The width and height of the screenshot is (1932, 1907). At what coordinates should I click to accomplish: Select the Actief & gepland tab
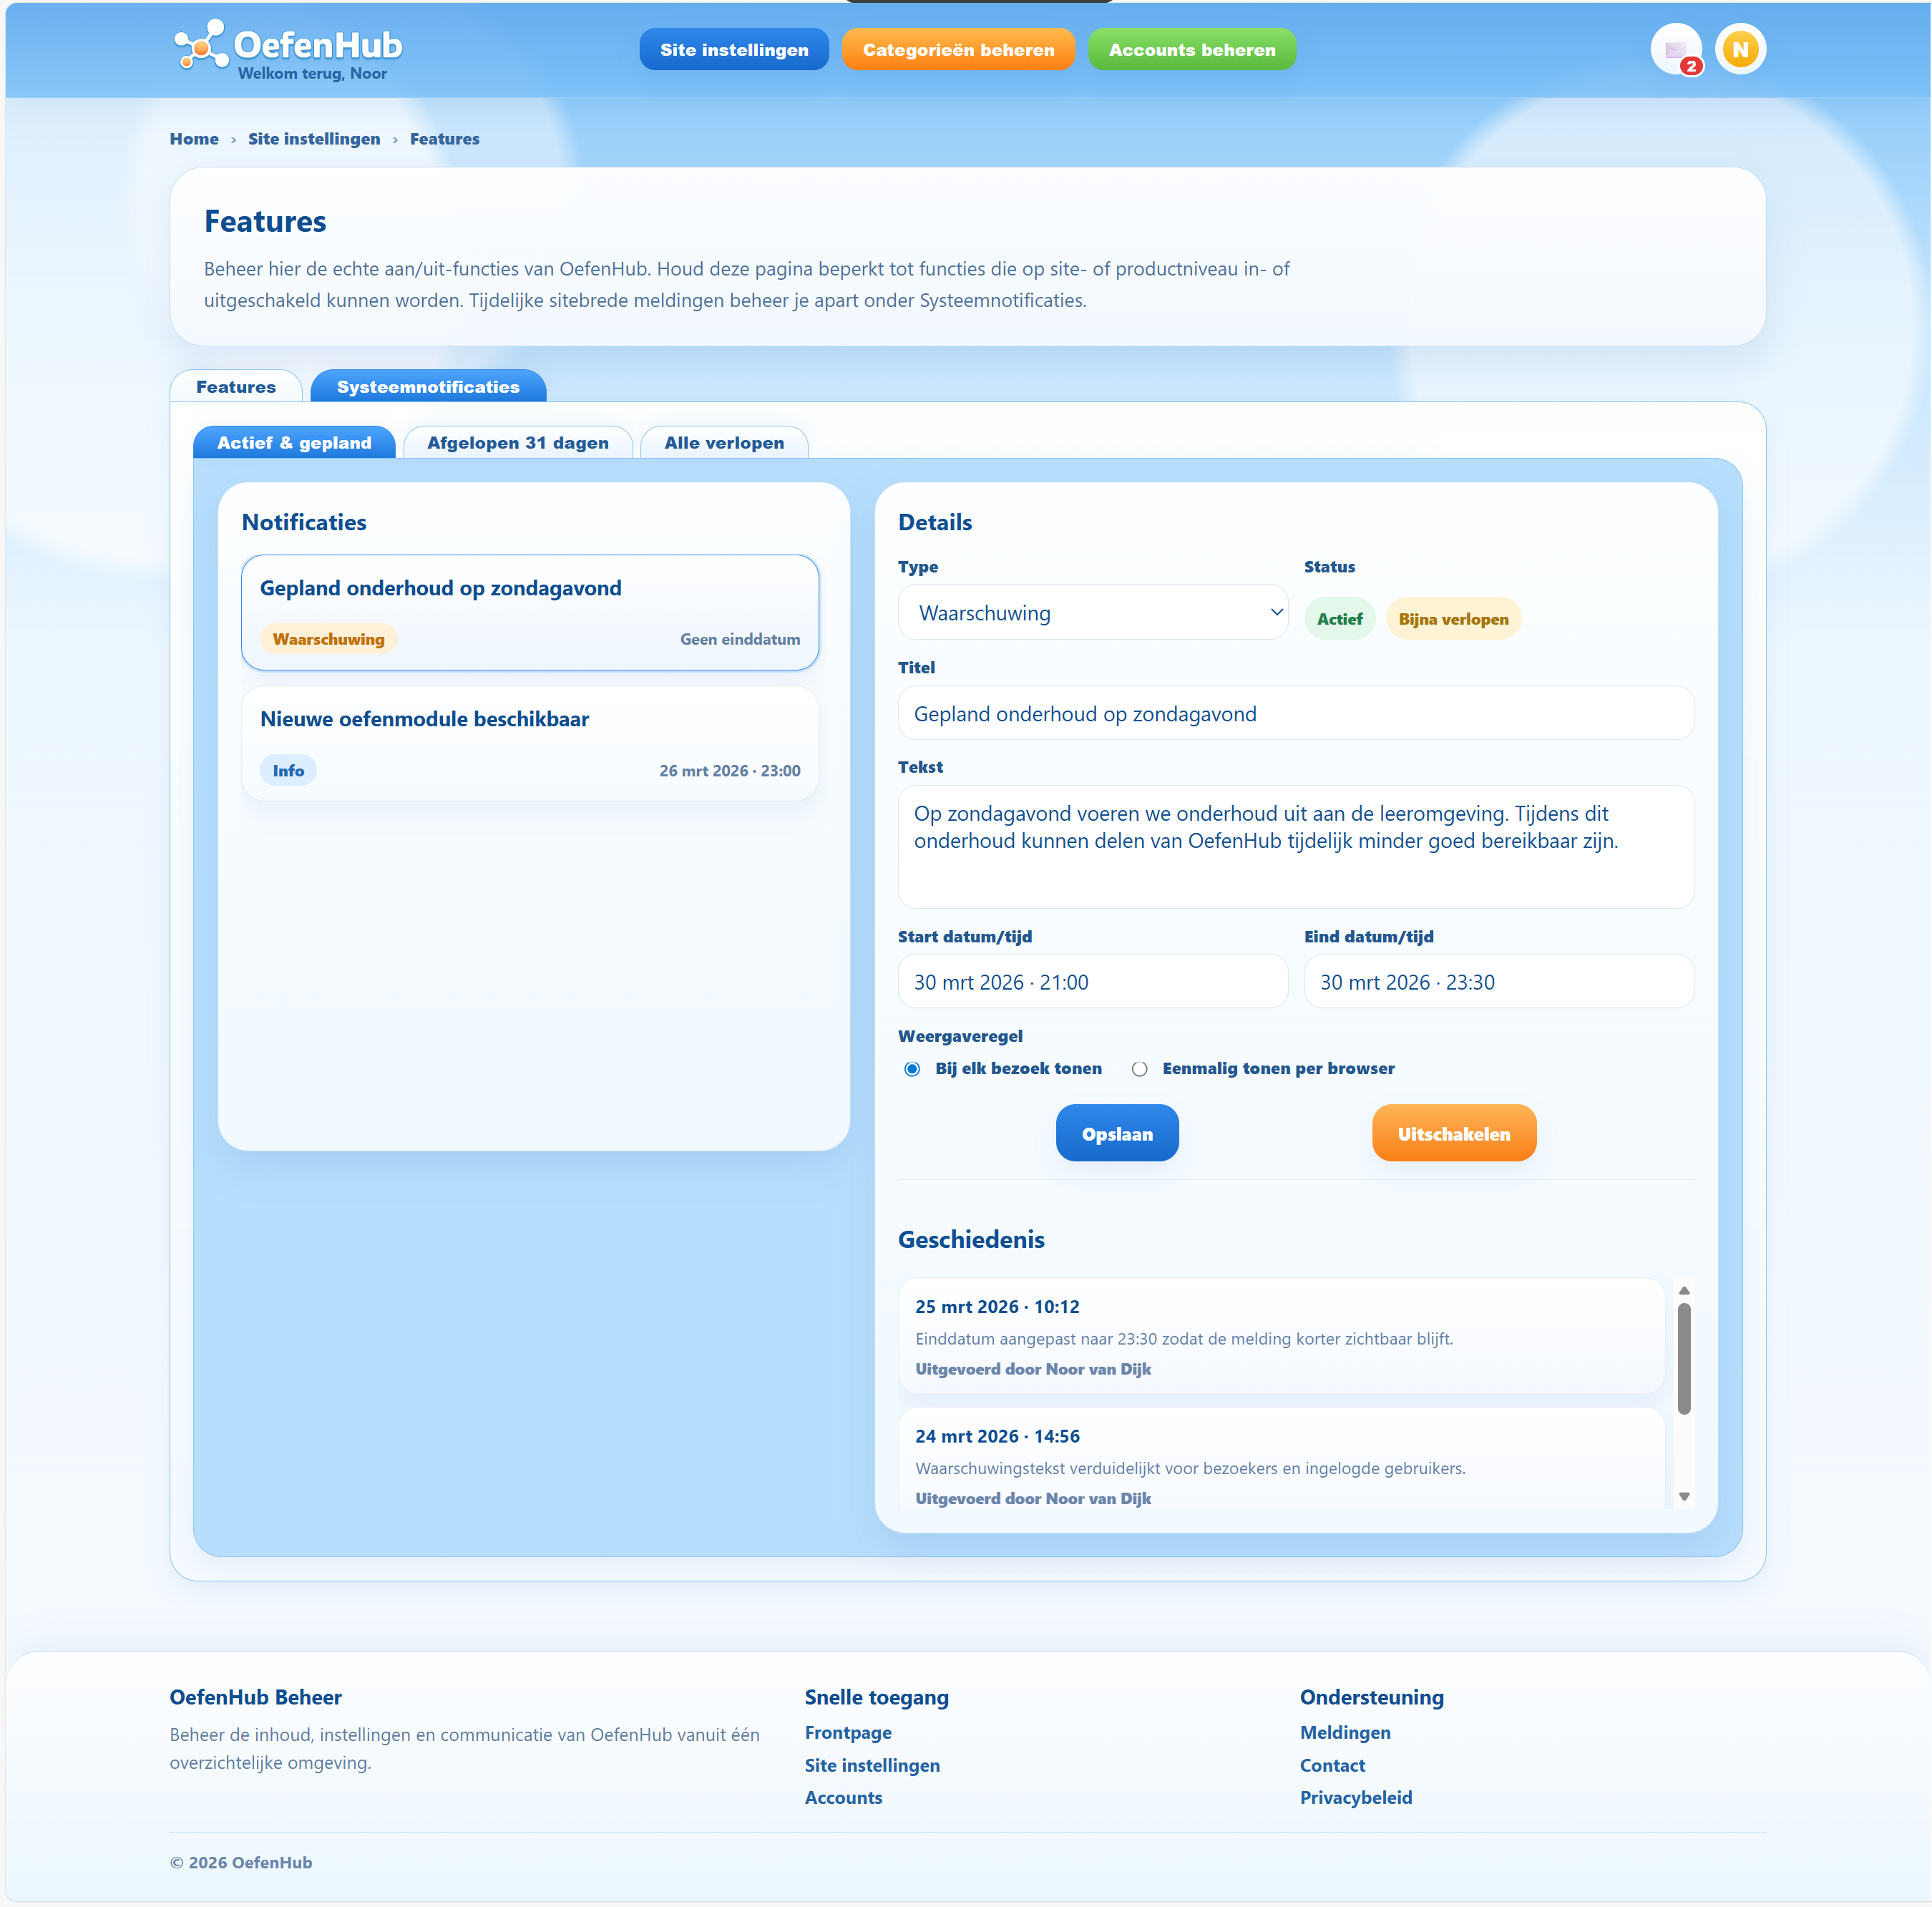click(294, 442)
